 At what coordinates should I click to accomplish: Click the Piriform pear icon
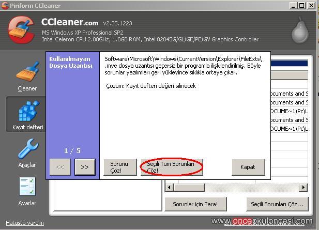pyautogui.click(x=300, y=30)
